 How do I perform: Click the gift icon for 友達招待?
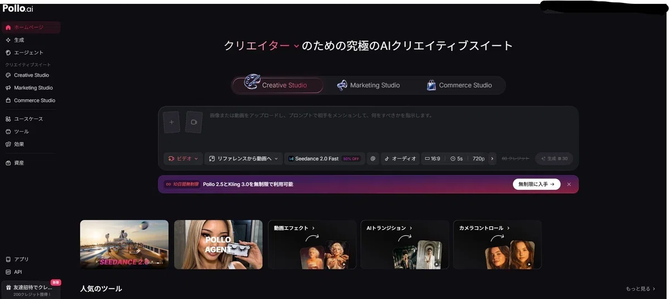(x=8, y=287)
